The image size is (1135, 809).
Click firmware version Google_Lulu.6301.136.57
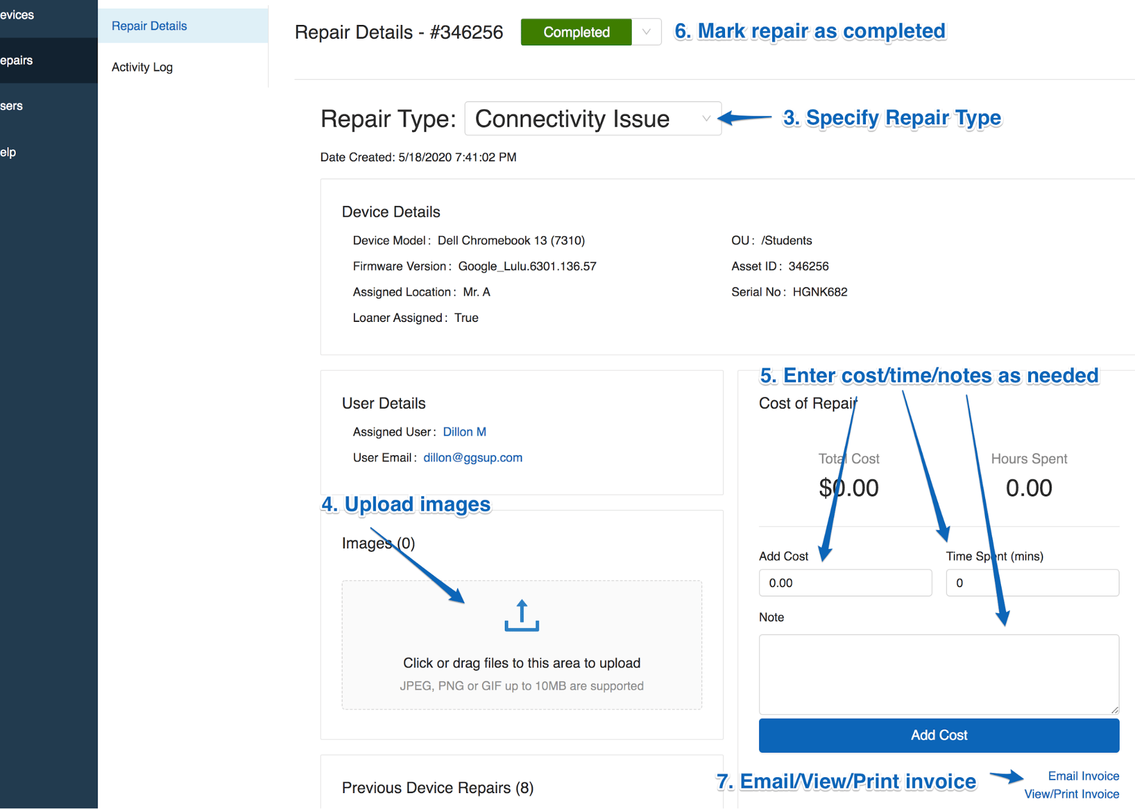(x=527, y=266)
